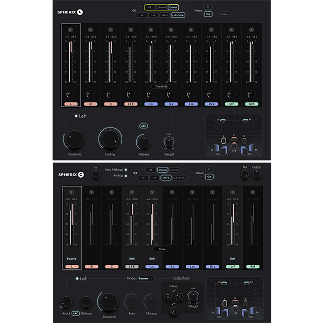The height and width of the screenshot is (323, 323).
Task: Choose All link group in Spherix L
Action: tap(142, 15)
